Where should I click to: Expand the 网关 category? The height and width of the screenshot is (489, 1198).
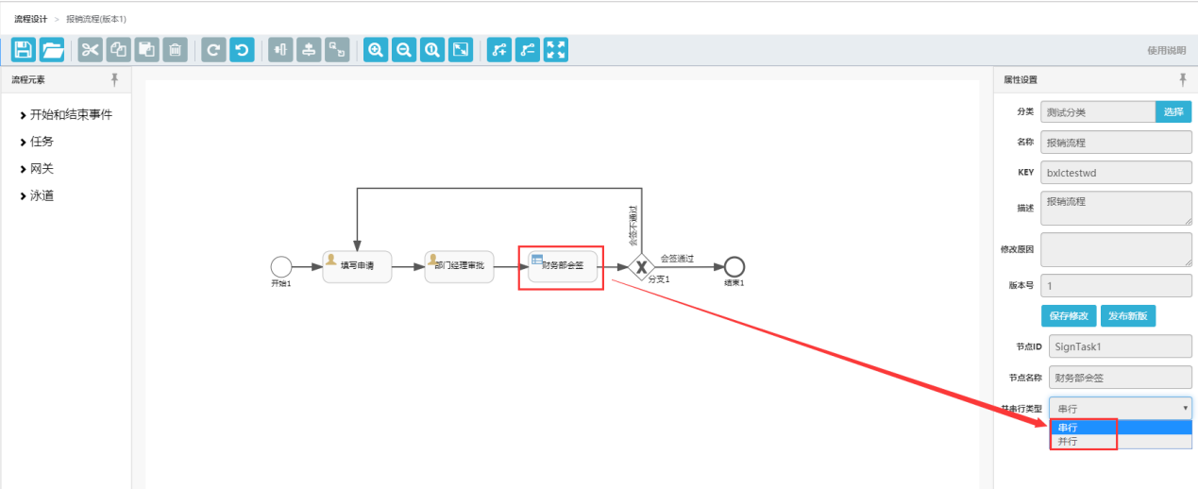click(x=37, y=169)
